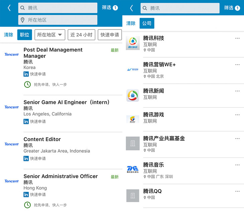
Task: Clear filters with 清除 on left screen
Action: coord(9,35)
